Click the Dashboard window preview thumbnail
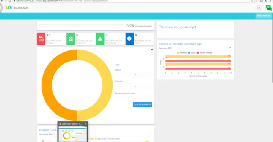The image size is (273, 142). [x=73, y=134]
